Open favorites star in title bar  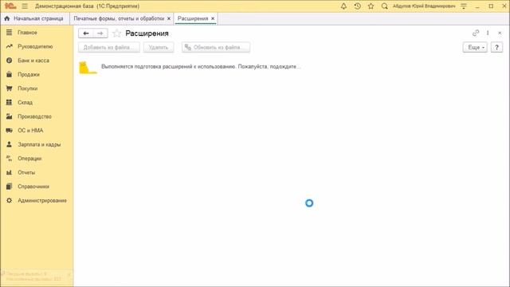pos(371,6)
